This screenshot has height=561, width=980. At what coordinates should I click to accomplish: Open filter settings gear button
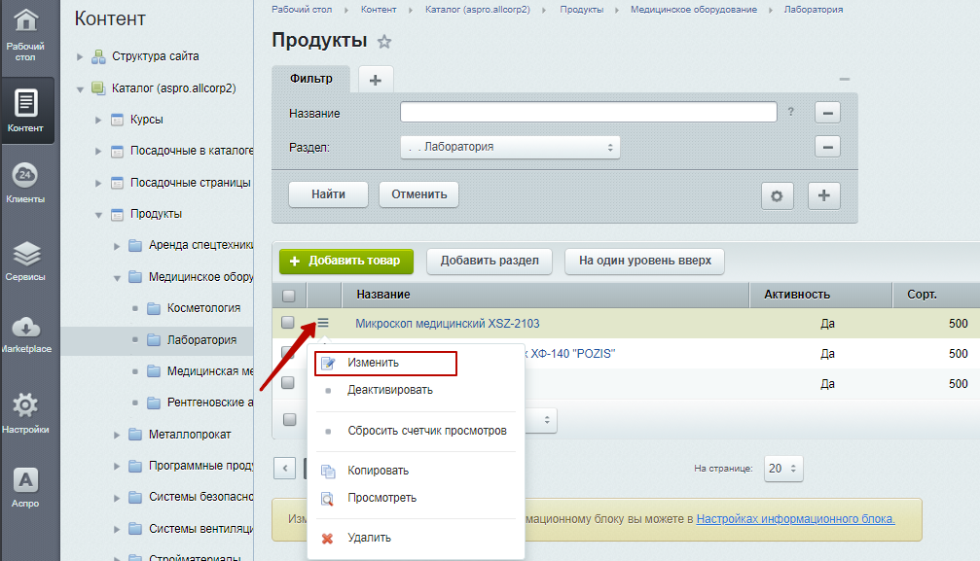coord(777,195)
